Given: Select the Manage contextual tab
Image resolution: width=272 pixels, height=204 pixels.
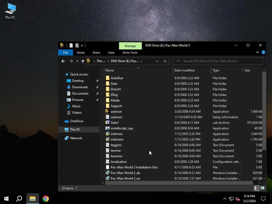Looking at the screenshot, I should coord(130,46).
